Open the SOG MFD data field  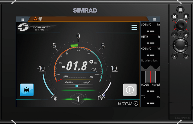click(150, 28)
